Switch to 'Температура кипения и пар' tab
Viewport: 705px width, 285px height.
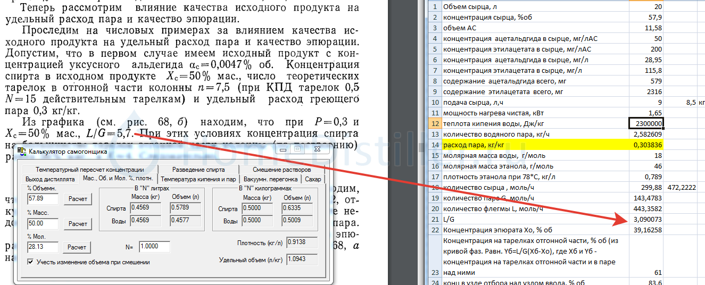(x=198, y=179)
